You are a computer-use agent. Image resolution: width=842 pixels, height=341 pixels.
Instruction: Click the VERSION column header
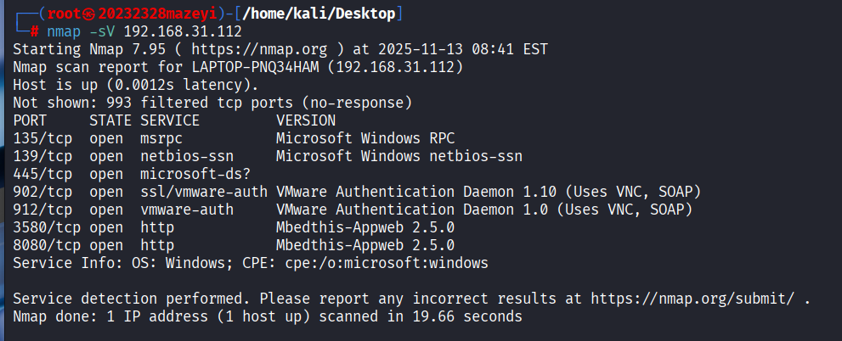(x=306, y=121)
